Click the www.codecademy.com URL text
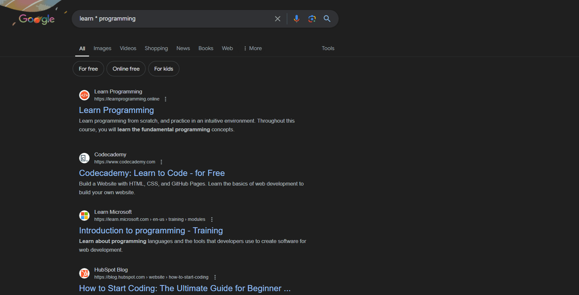 pos(125,162)
